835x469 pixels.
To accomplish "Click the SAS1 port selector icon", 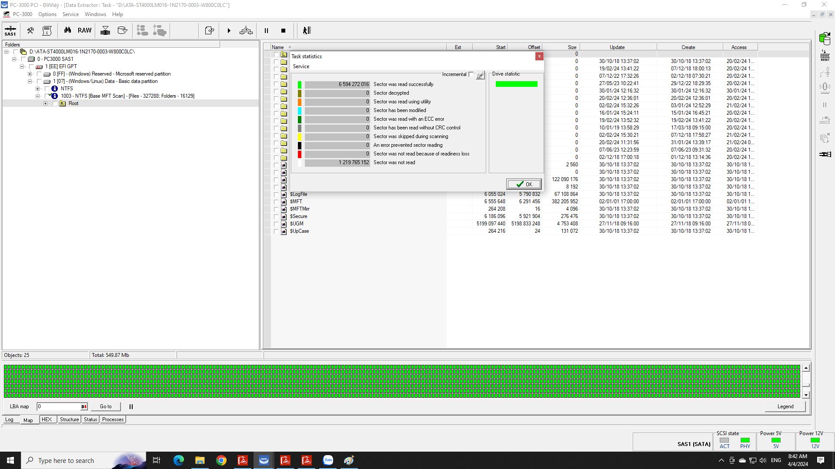I will pos(10,30).
